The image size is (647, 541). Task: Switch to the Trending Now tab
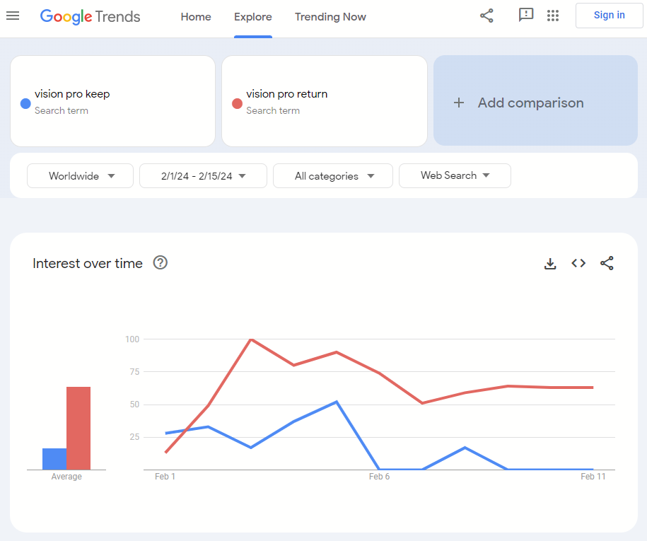[330, 17]
